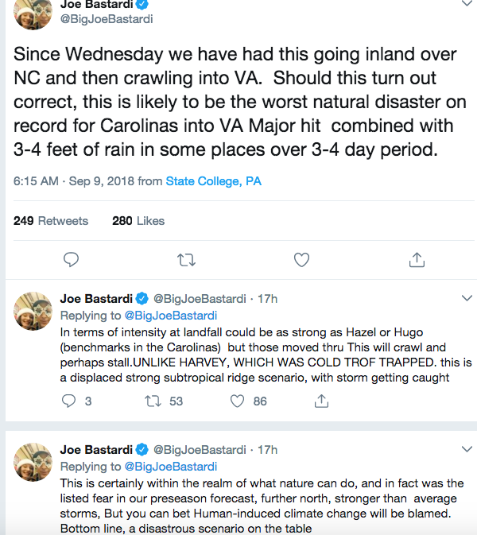Image resolution: width=477 pixels, height=535 pixels.
Task: Open the State College, PA location link
Action: click(213, 181)
